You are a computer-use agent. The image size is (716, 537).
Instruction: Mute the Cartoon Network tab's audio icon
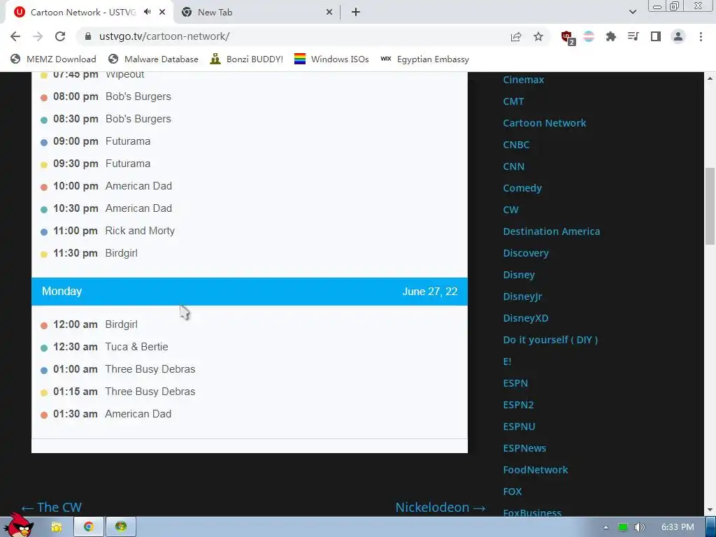147,13
